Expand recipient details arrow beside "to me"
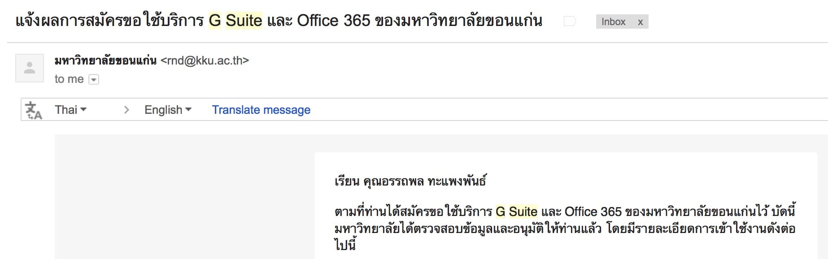This screenshot has width=828, height=259. pos(94,80)
